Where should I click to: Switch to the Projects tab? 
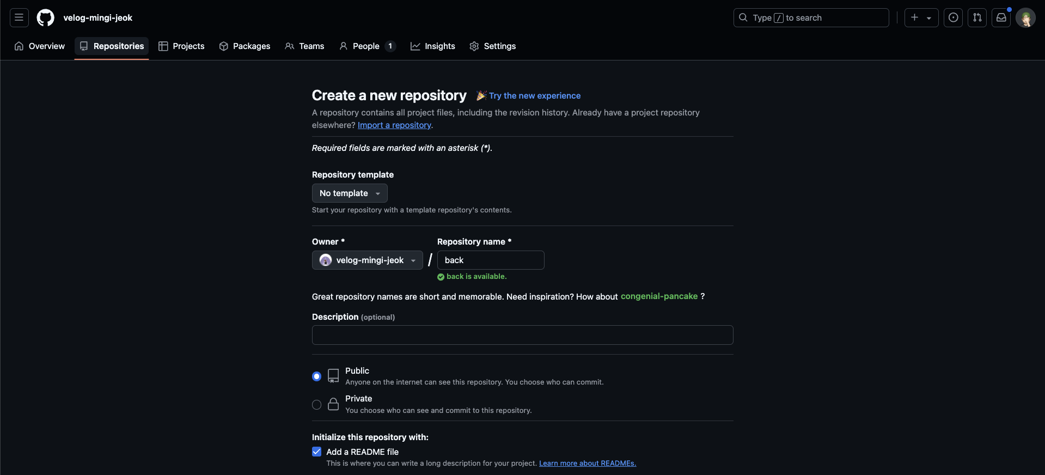[181, 46]
